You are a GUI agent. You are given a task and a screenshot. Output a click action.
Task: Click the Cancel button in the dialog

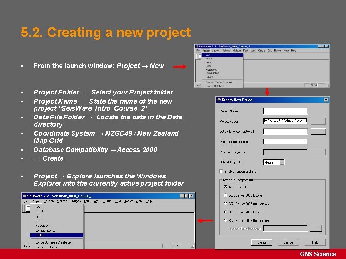[288, 242]
